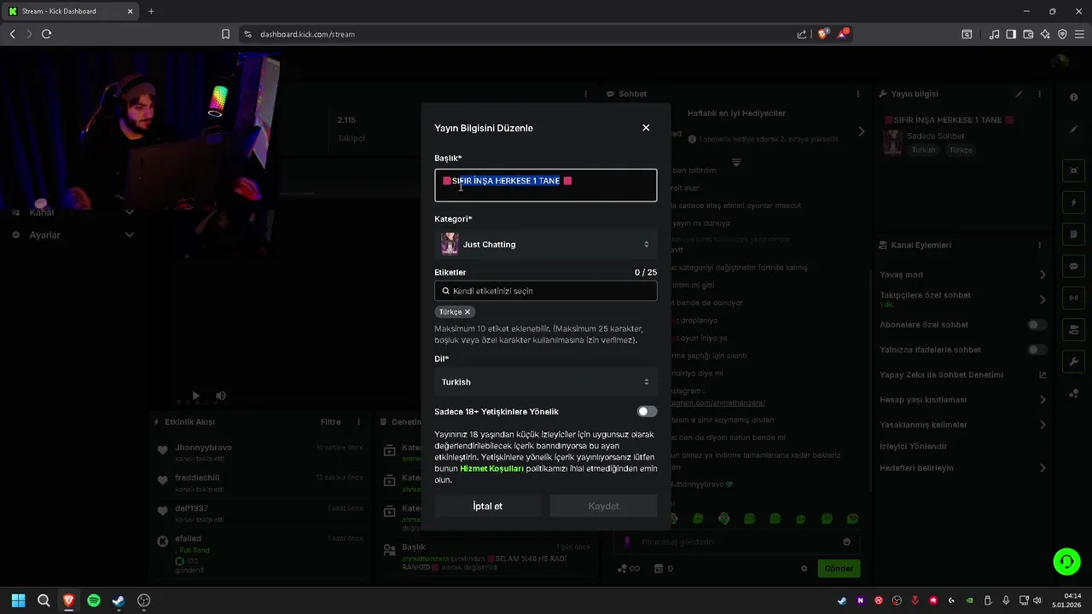Image resolution: width=1092 pixels, height=614 pixels.
Task: Click the info icon in right sidebar
Action: [x=1073, y=97]
